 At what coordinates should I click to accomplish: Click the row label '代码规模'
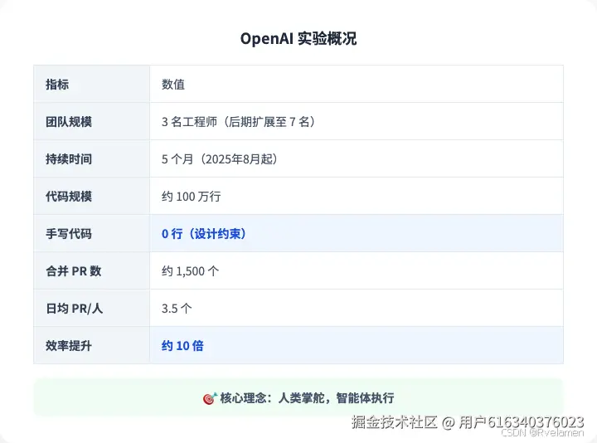point(69,196)
